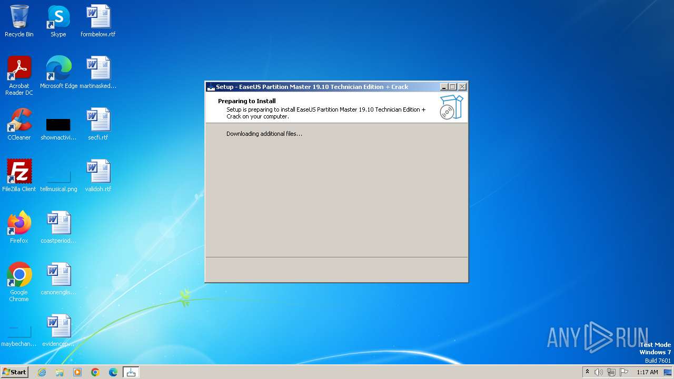Open the Action Center flag icon

pos(624,372)
